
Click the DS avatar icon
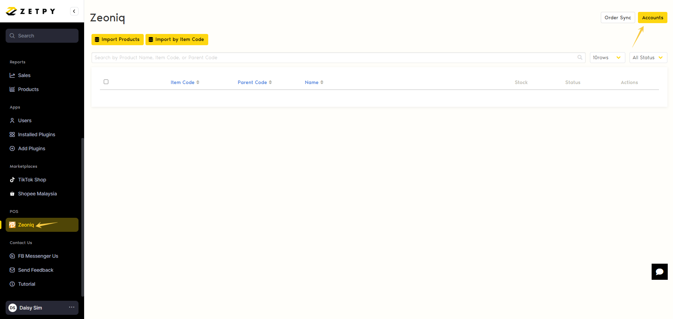(13, 308)
